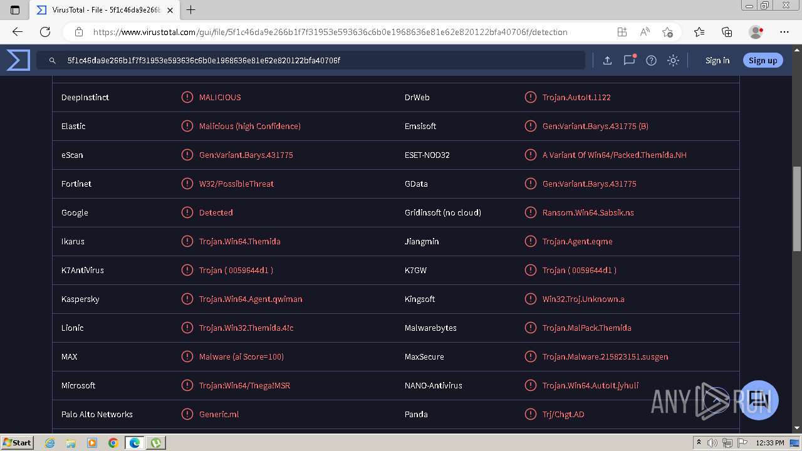This screenshot has width=802, height=451.
Task: Click the volume tray icon
Action: pyautogui.click(x=712, y=443)
